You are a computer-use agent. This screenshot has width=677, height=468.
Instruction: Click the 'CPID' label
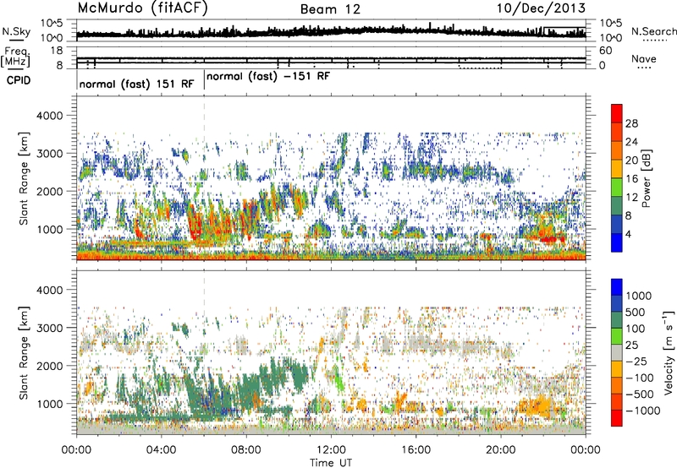(19, 80)
